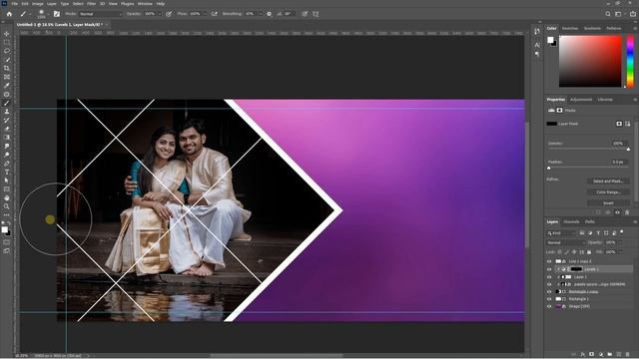Select the Brush tool in left toolbar
Viewport: 639px width, 359px height.
7,103
